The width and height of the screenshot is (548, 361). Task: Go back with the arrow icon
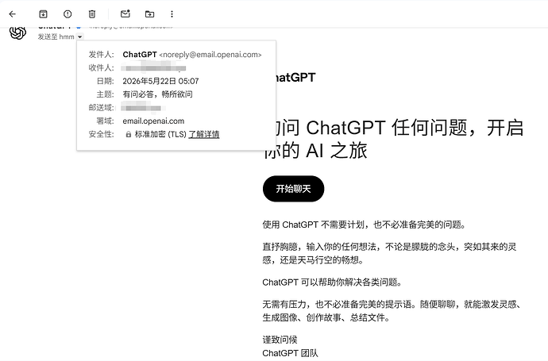click(13, 14)
